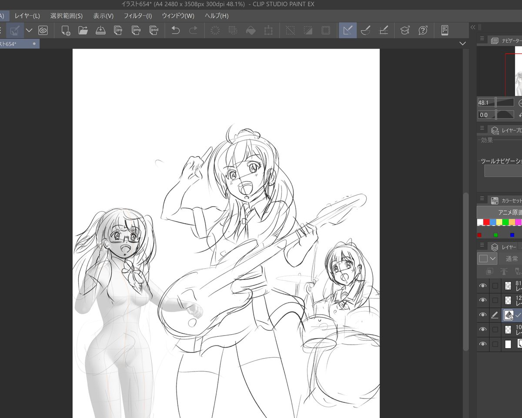Viewport: 522px width, 418px height.
Task: Adjust the navigator rotation slider at 0.0
Action: tap(495, 115)
